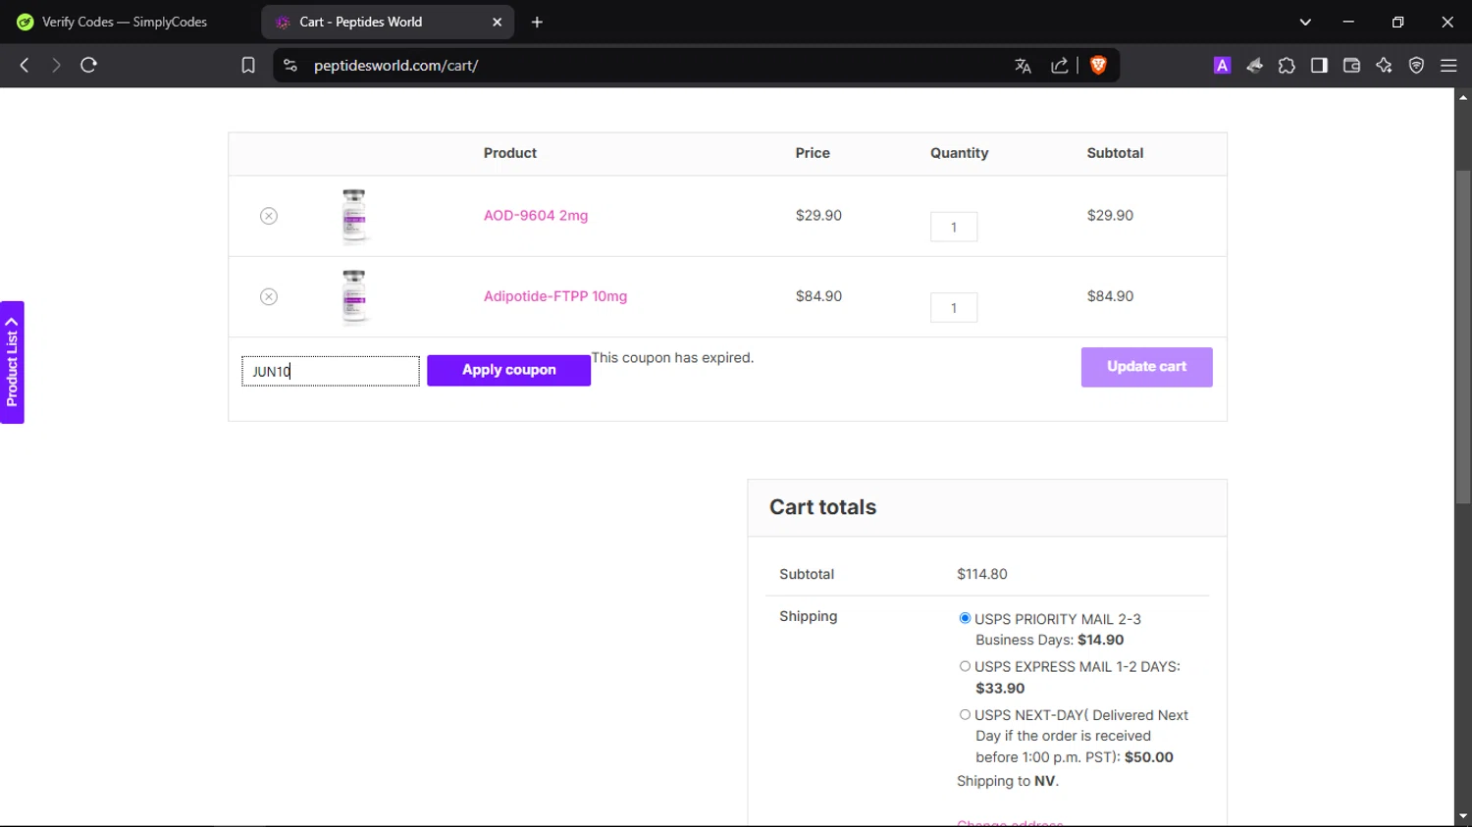The image size is (1472, 827).
Task: Bookmark this page
Action: pyautogui.click(x=248, y=65)
